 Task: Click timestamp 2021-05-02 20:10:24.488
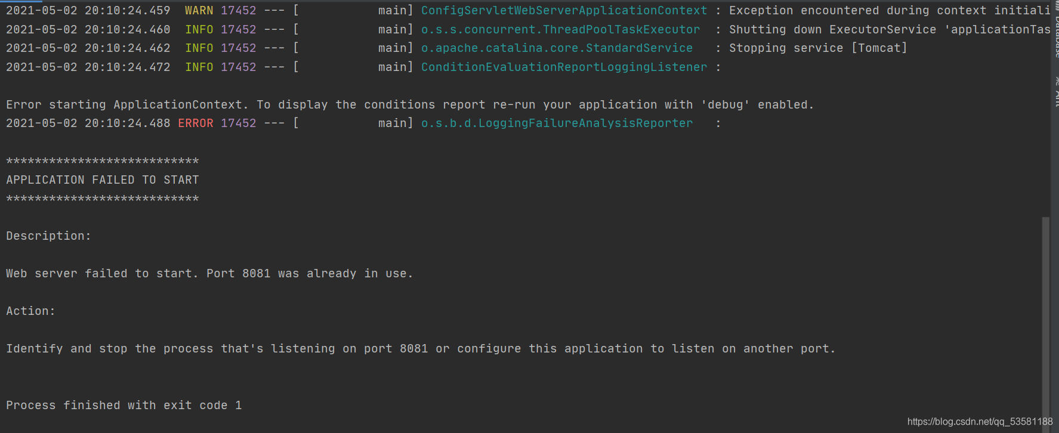[x=88, y=123]
